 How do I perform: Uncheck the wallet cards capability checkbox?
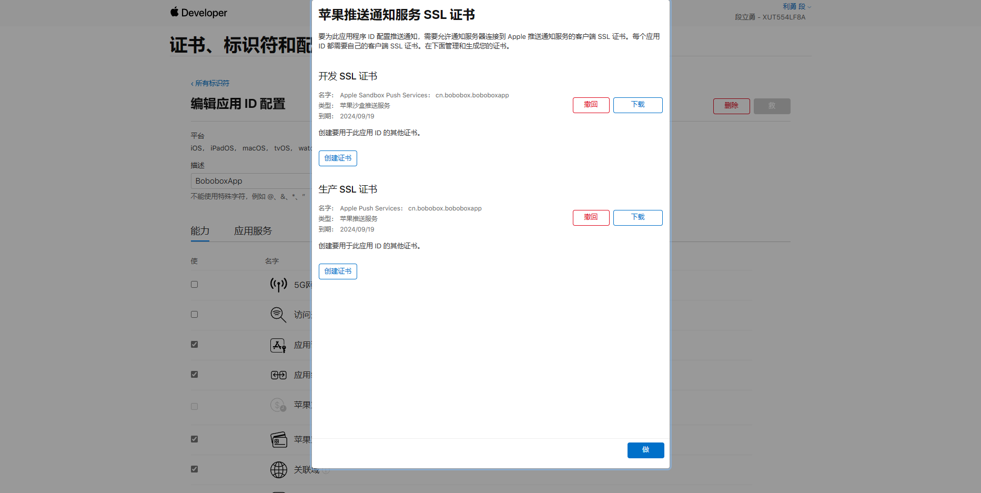[x=194, y=439]
